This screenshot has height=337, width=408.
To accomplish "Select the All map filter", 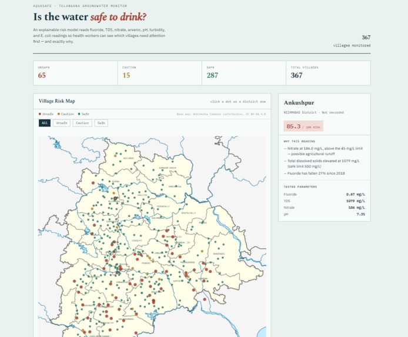I will (x=45, y=123).
